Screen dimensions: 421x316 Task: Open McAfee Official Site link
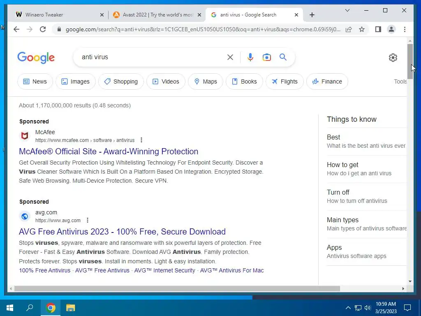pos(109,151)
